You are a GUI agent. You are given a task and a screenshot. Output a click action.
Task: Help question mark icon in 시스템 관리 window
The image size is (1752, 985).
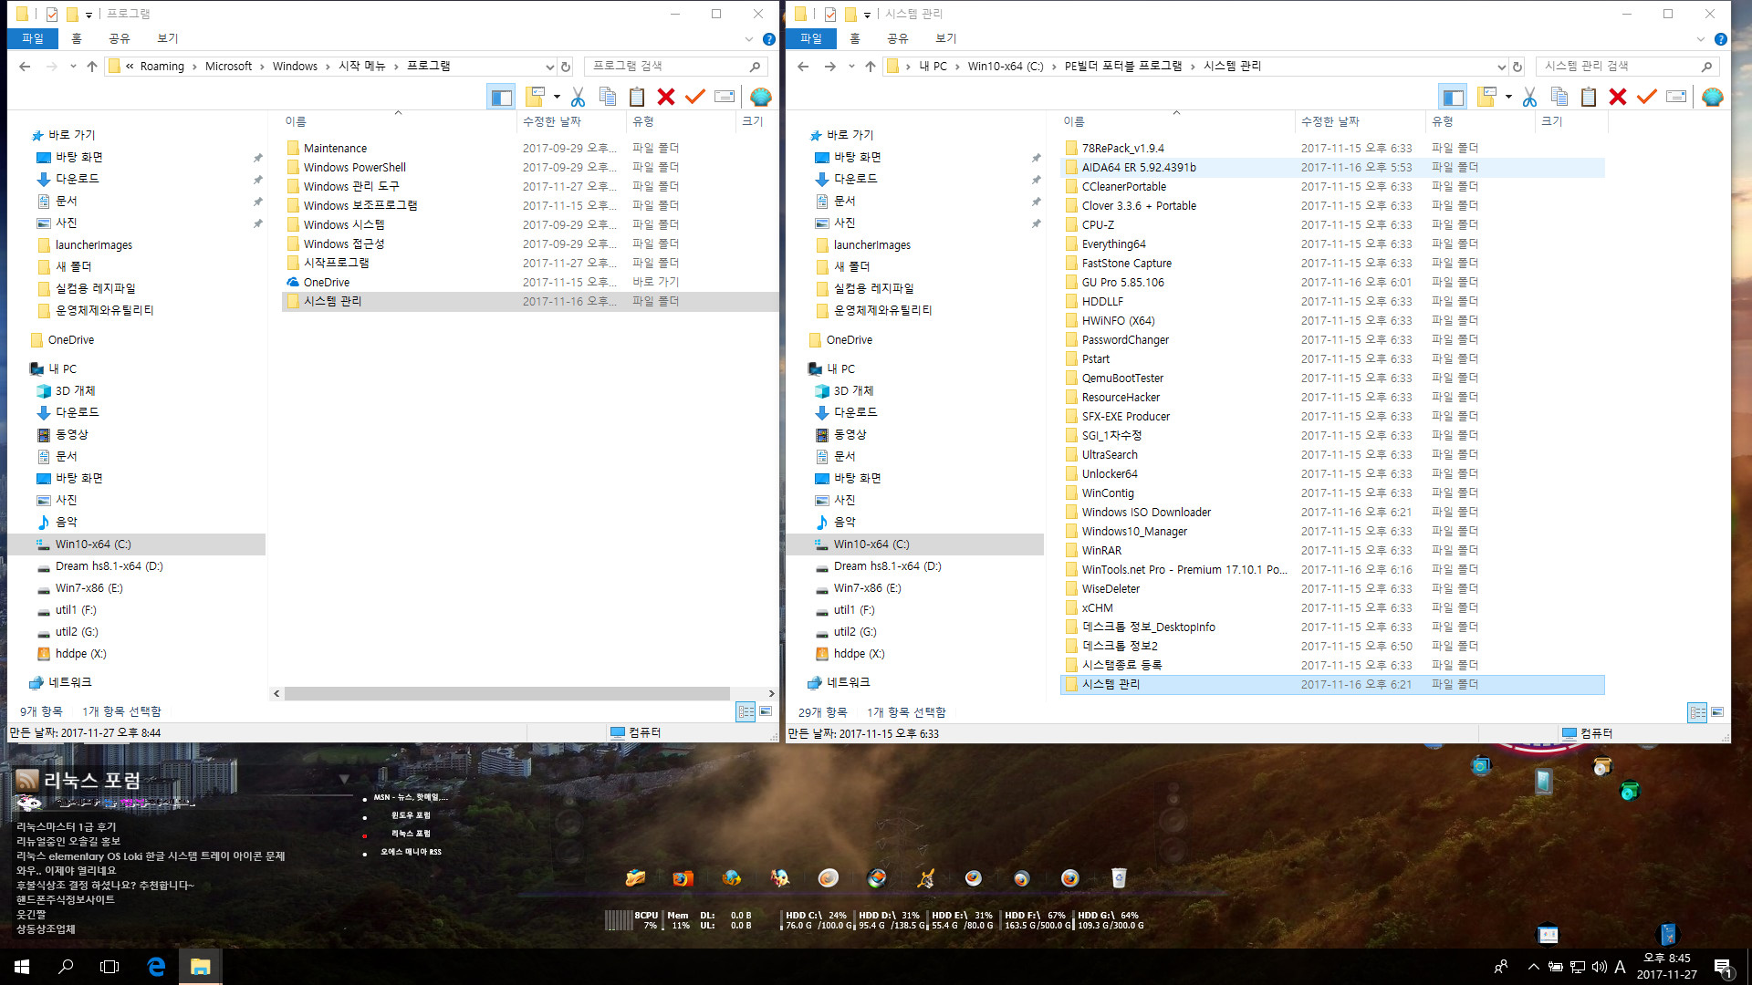[x=1720, y=39]
